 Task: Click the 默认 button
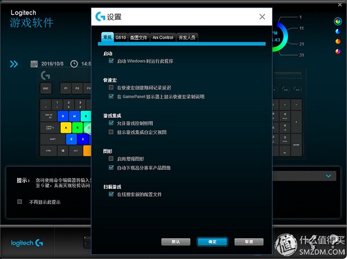[176, 242]
